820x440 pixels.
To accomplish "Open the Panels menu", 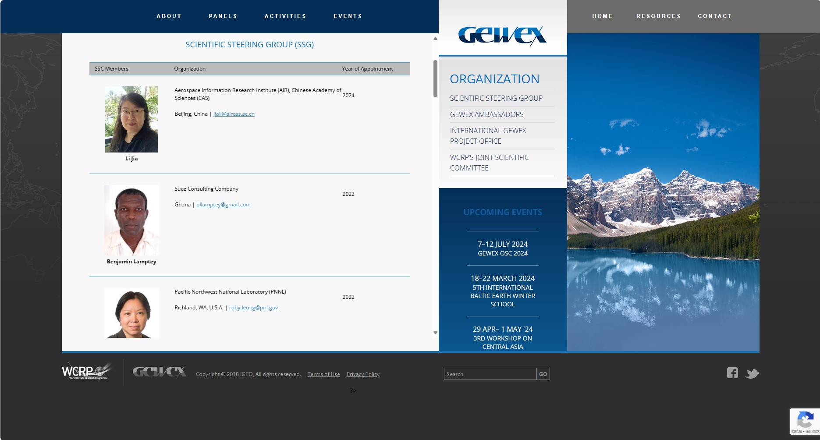I will (223, 16).
